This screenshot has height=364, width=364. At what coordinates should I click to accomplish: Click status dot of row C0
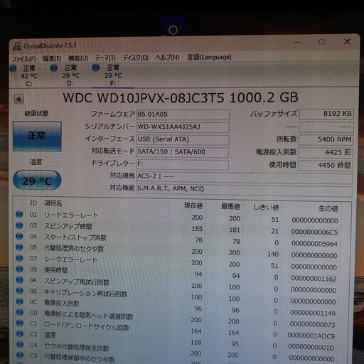(20, 312)
